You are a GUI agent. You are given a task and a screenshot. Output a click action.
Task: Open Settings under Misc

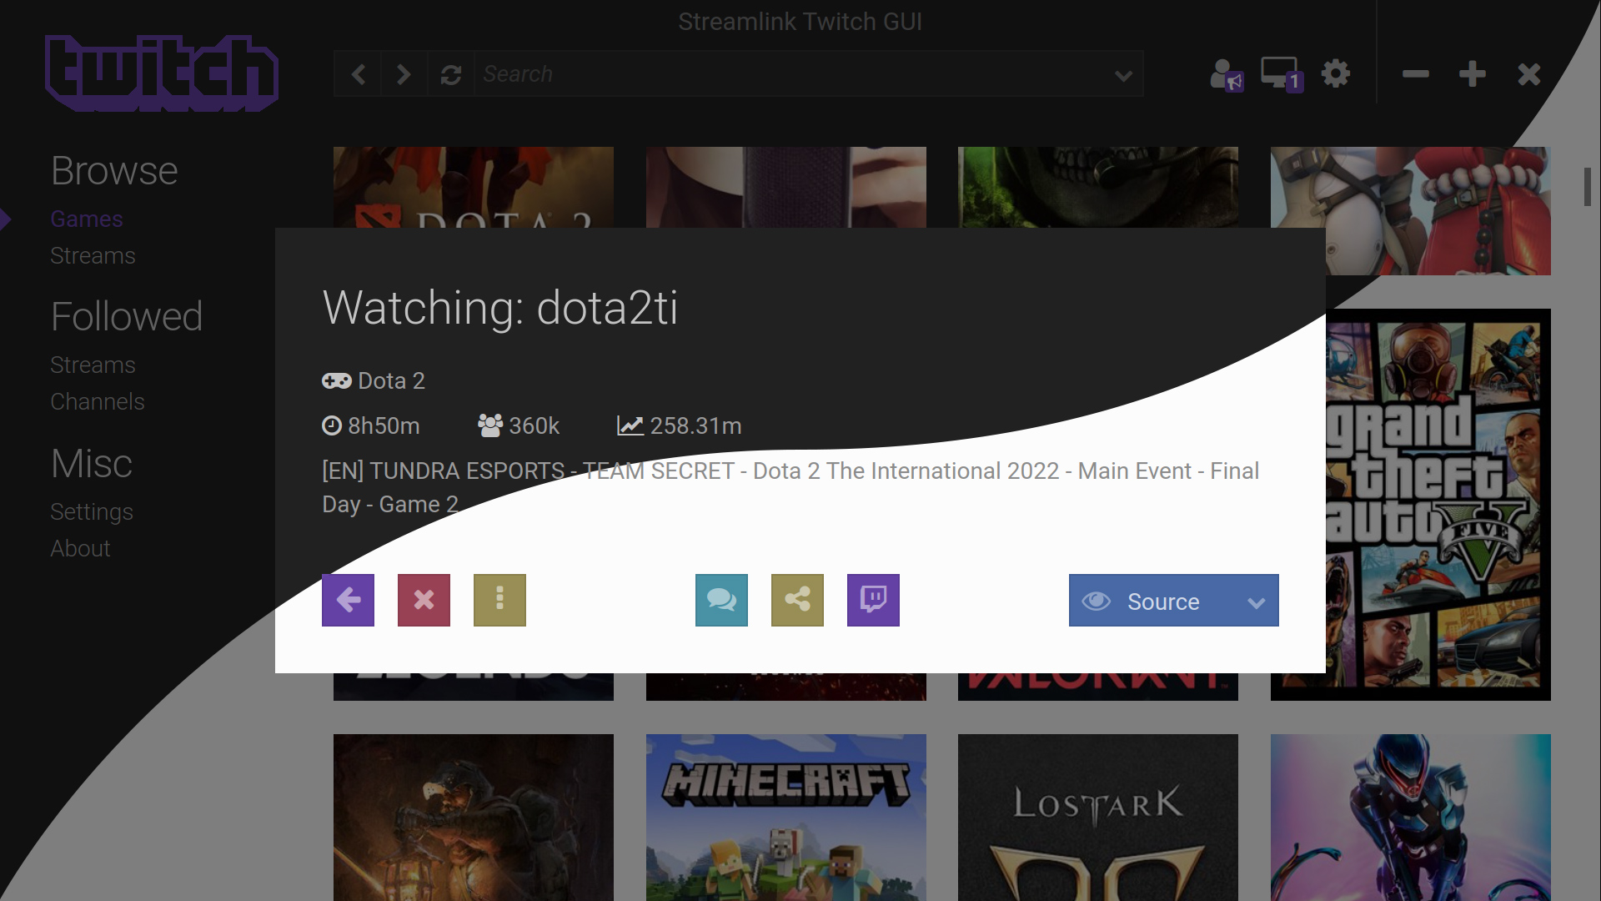92,511
